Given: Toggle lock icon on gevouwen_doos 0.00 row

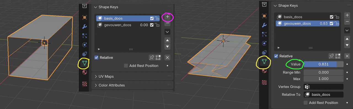Looking at the screenshot, I should pyautogui.click(x=157, y=25).
